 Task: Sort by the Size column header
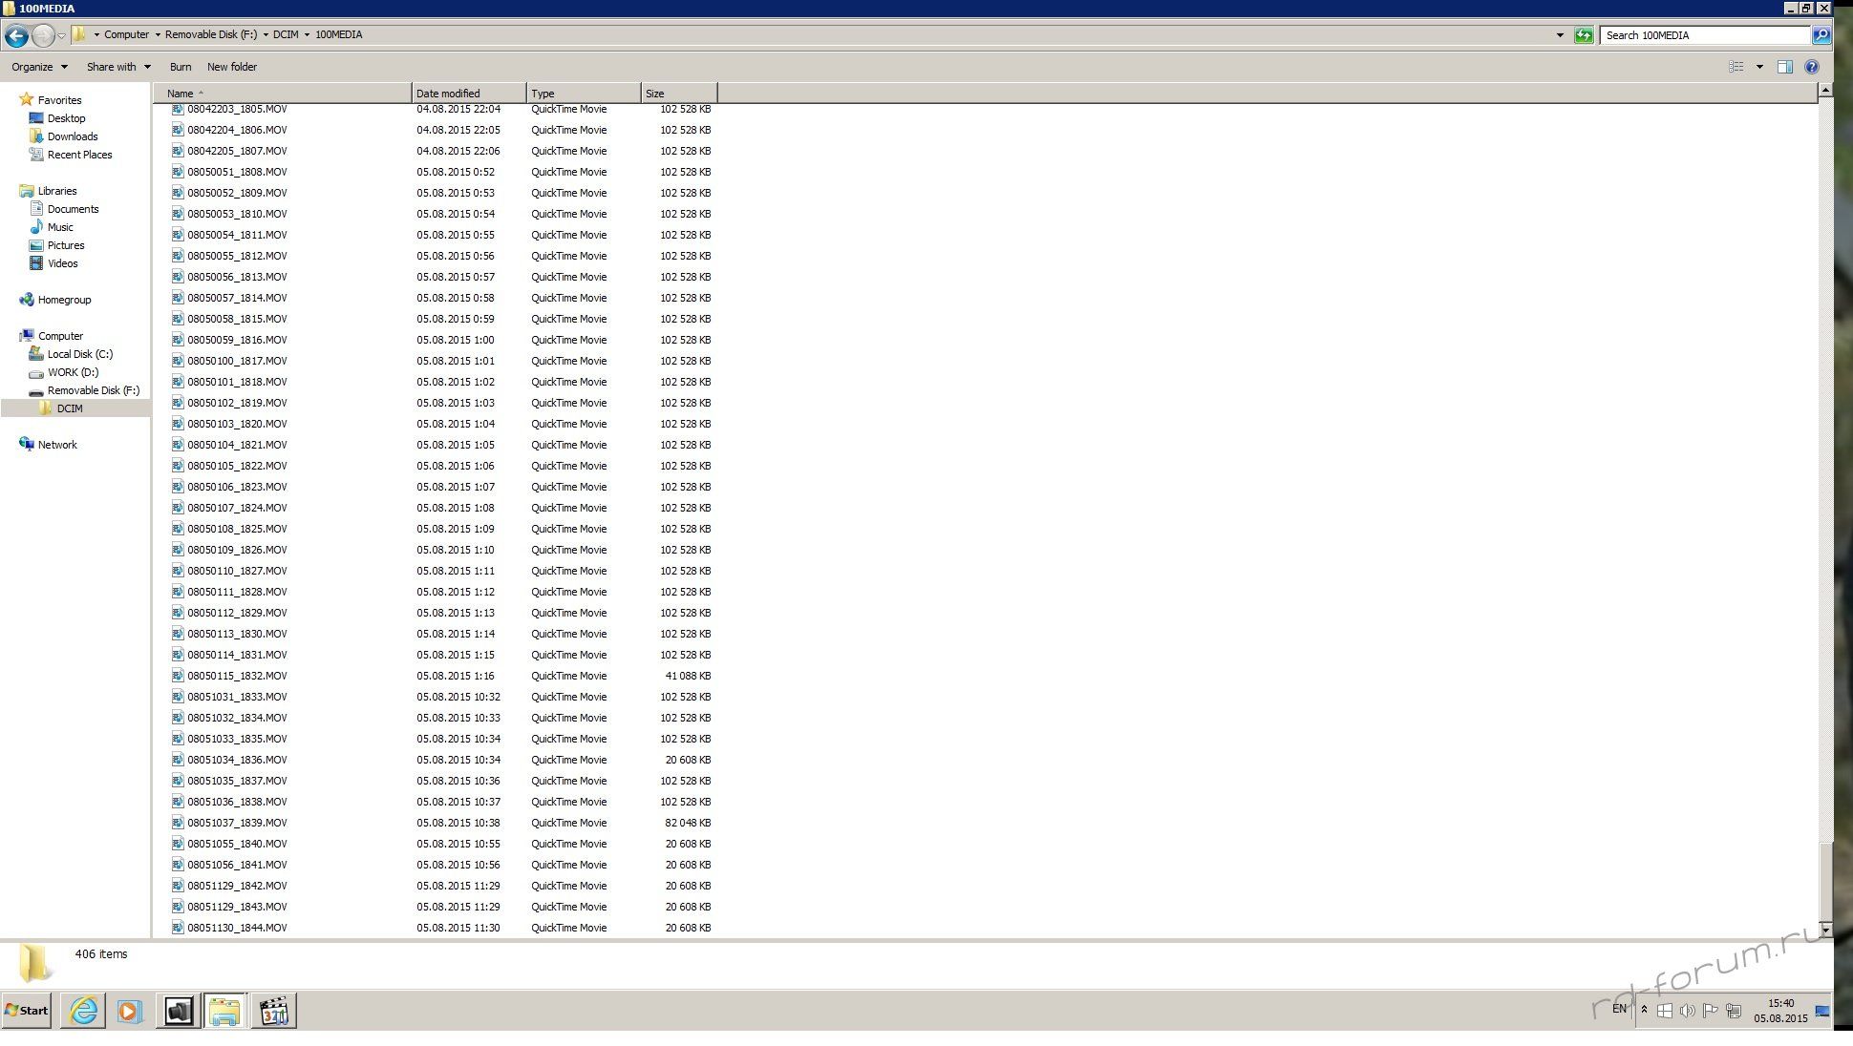679,94
